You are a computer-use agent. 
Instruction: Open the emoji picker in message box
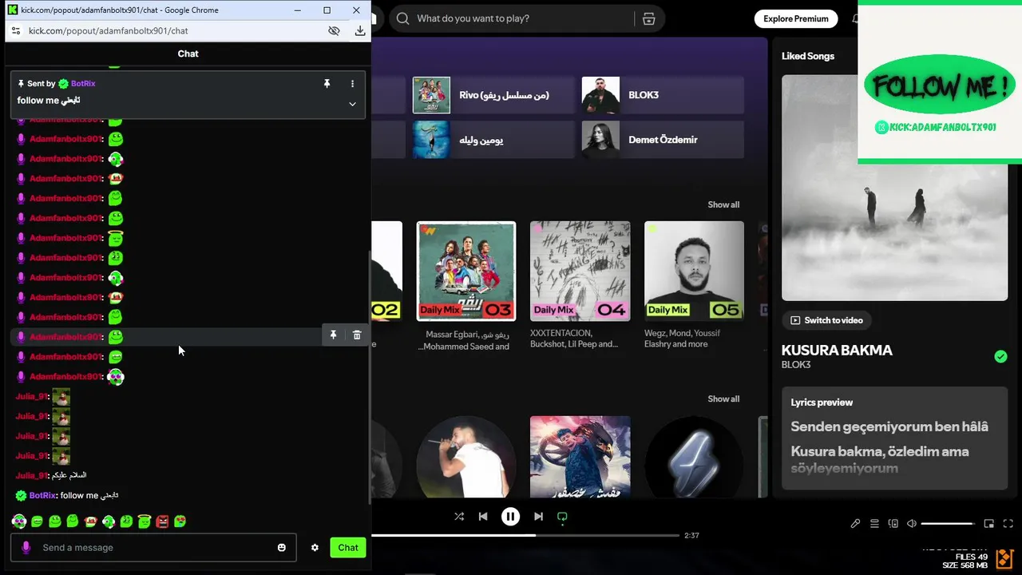click(x=282, y=547)
